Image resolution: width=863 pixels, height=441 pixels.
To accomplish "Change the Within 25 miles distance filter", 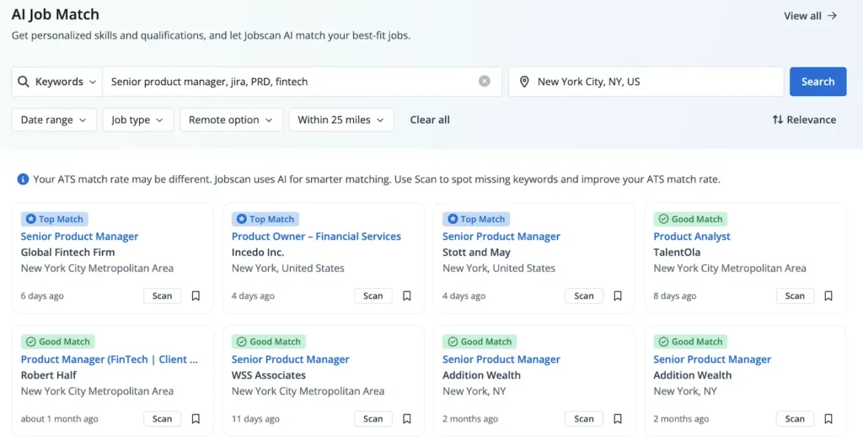I will [341, 120].
